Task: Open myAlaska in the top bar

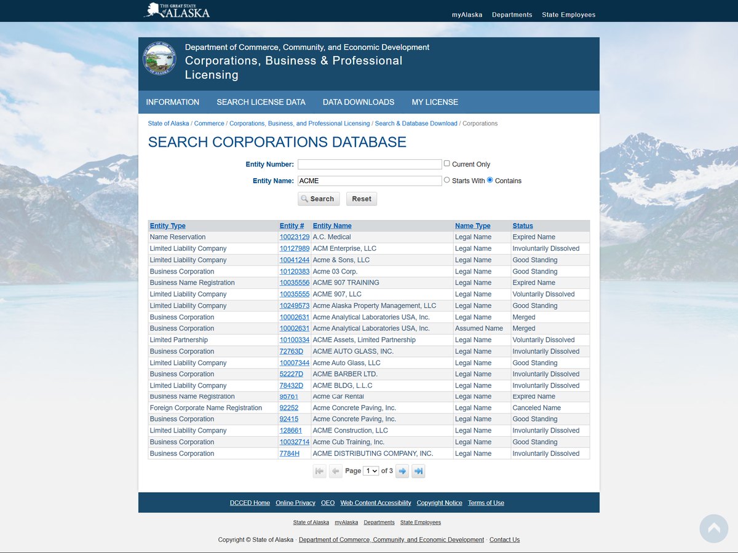Action: (467, 15)
